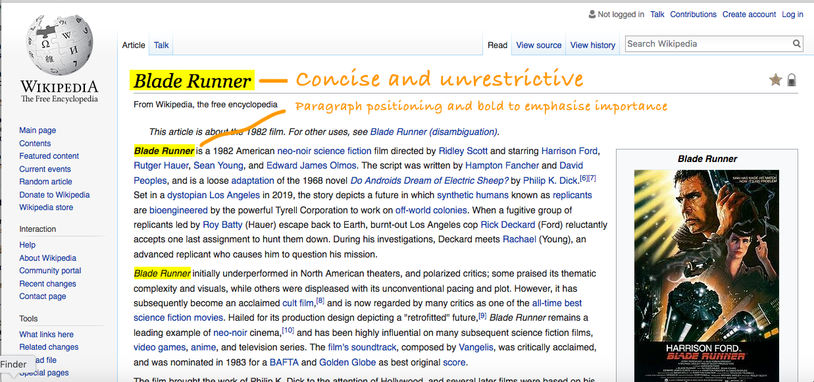The height and width of the screenshot is (382, 814).
Task: Go to Random article in sidebar
Action: click(46, 182)
